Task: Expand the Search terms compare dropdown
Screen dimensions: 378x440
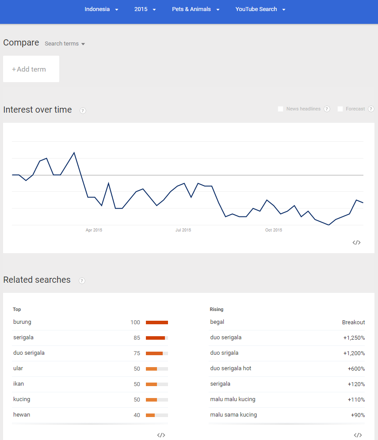Action: pos(65,44)
